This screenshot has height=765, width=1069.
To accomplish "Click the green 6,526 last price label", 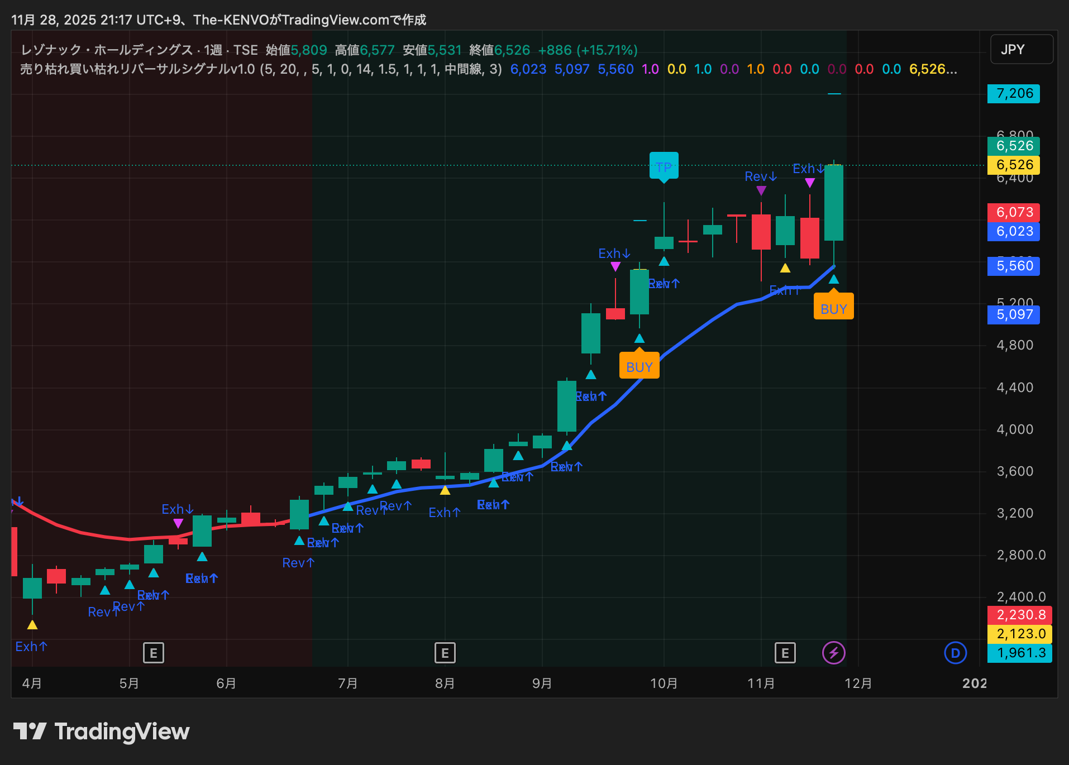I will (1014, 146).
